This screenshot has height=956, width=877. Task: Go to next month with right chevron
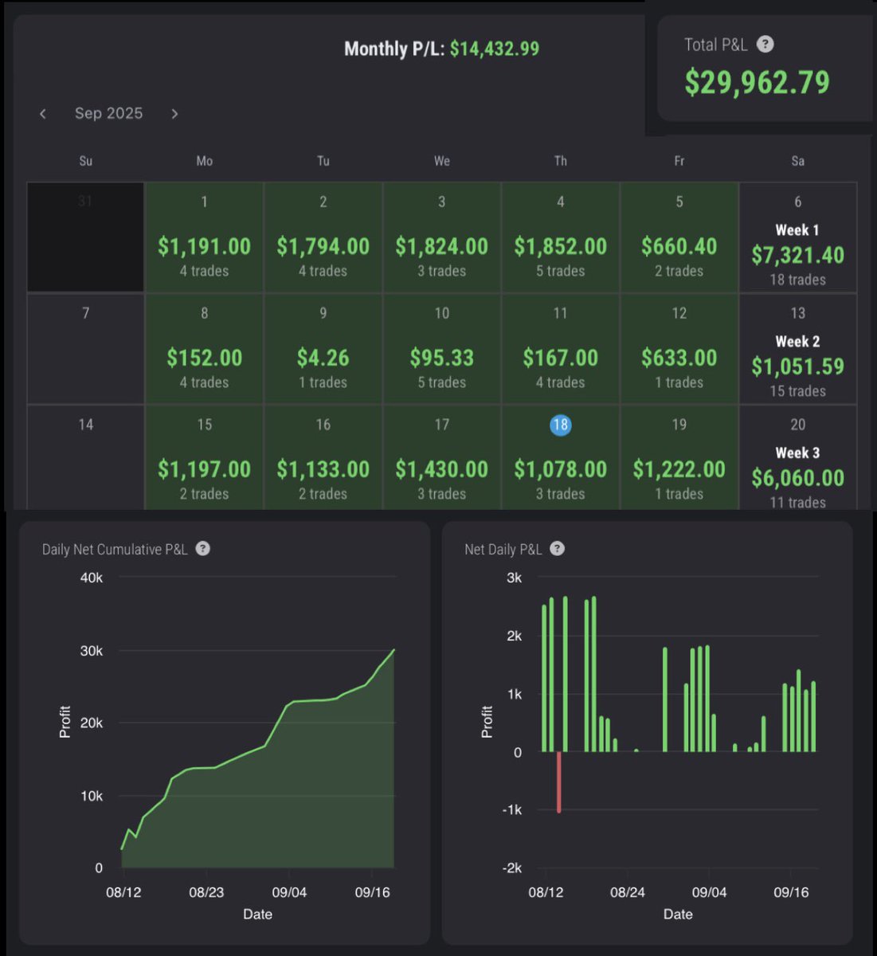coord(174,114)
